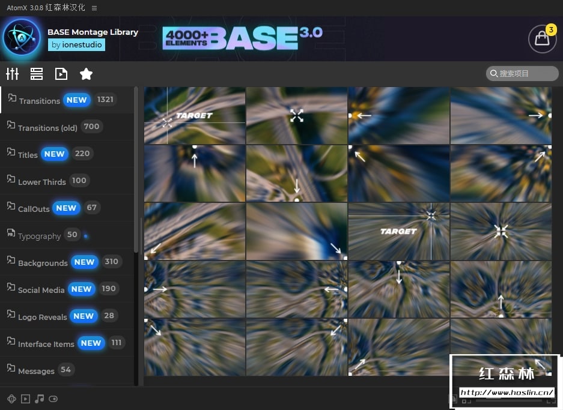
Task: Select the Typography category
Action: 67,235
